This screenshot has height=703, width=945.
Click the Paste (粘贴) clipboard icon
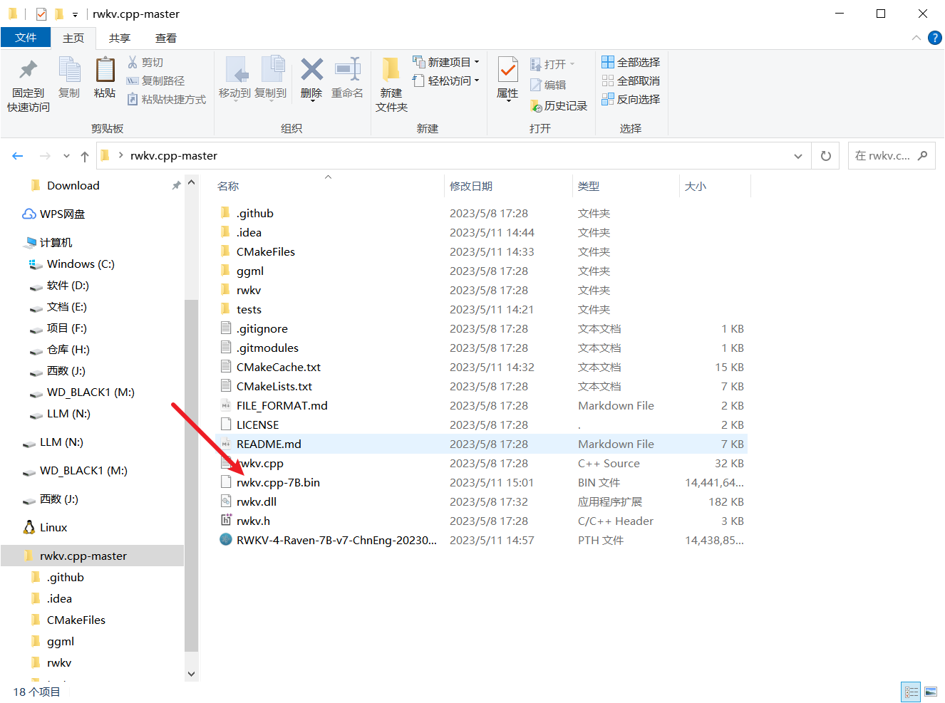coord(105,70)
